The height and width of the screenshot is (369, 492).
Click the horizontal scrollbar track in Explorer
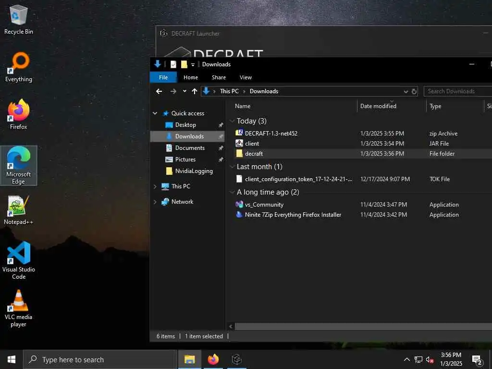point(363,326)
